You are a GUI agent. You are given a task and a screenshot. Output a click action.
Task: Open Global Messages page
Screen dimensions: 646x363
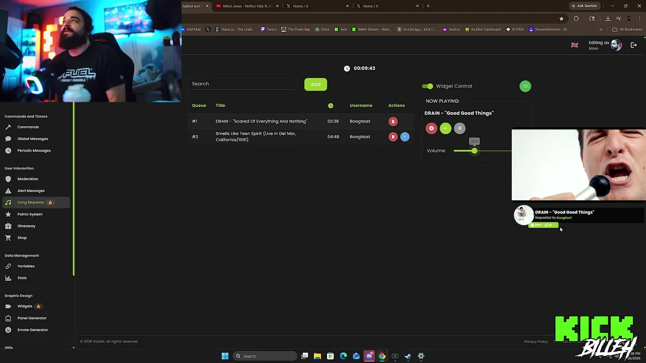(32, 139)
